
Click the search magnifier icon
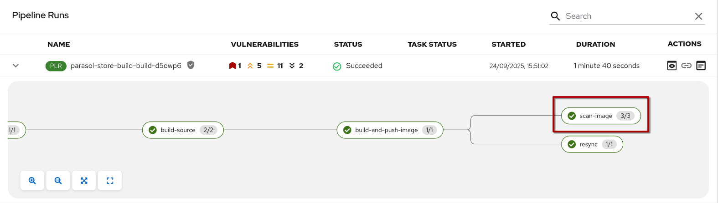(555, 16)
